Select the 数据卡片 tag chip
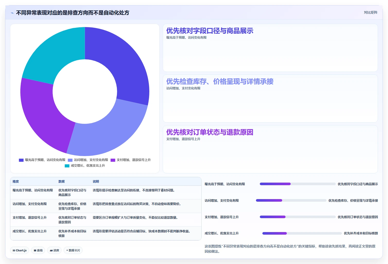 click(x=73, y=250)
